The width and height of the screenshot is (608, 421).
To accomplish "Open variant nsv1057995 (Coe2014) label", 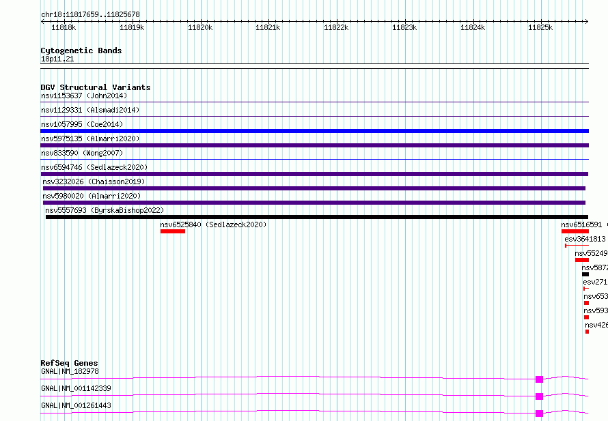I will tap(82, 124).
